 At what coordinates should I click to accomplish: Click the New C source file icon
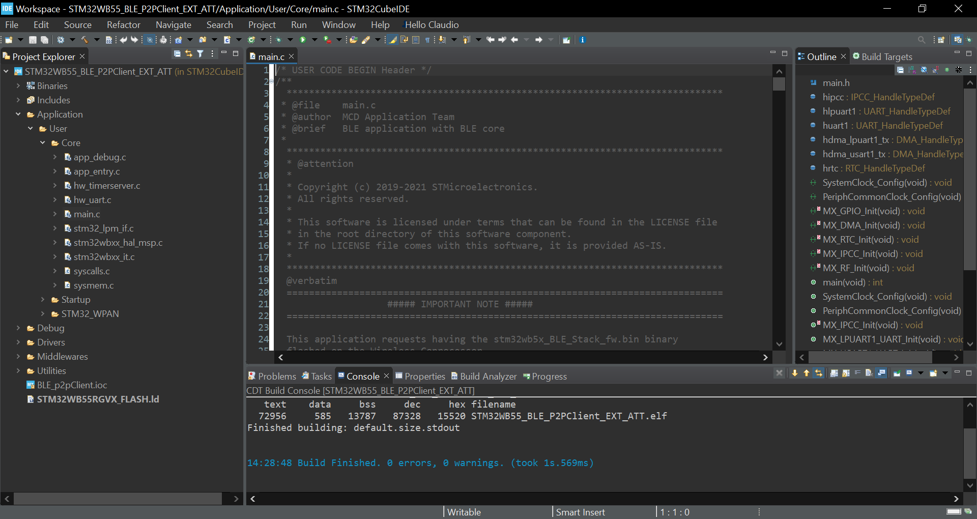227,40
